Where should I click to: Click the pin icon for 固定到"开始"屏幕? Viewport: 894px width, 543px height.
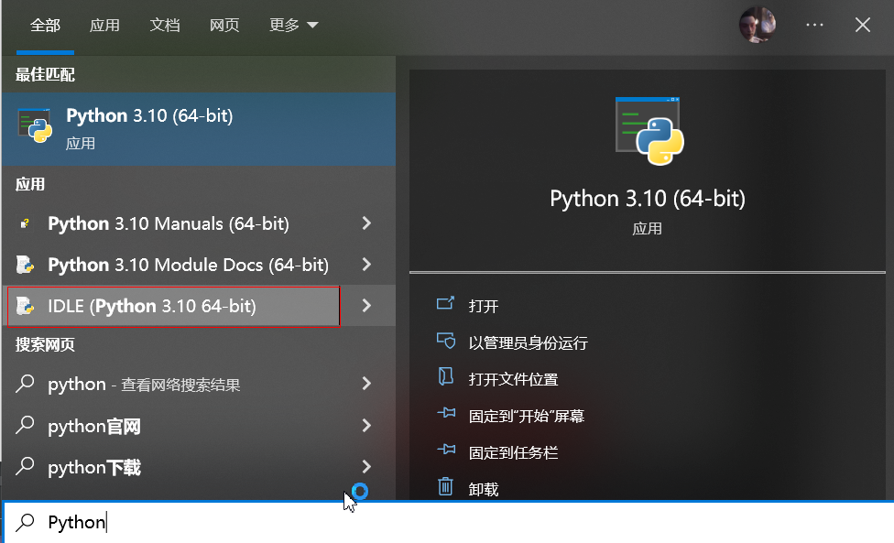446,413
